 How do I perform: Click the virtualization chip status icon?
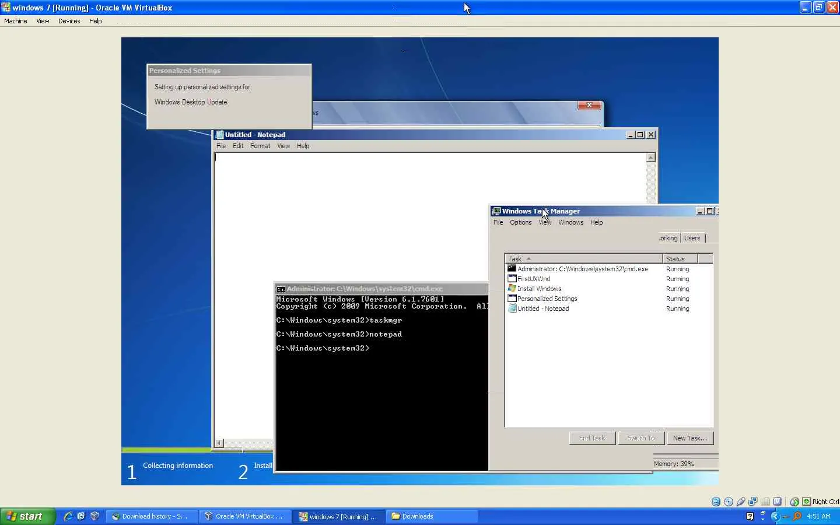(778, 502)
